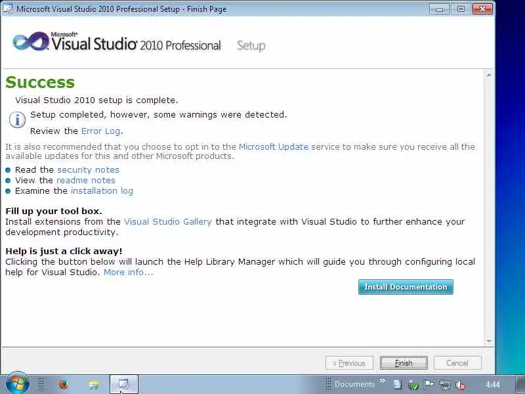Click the Cancel button
Screen dimensions: 525x394
457,363
